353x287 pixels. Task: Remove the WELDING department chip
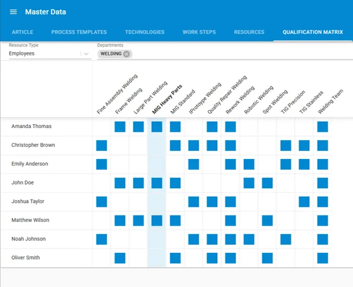[x=127, y=54]
